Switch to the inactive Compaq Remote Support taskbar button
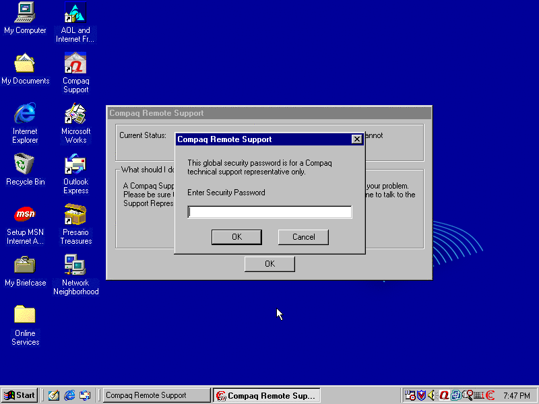 pyautogui.click(x=156, y=395)
